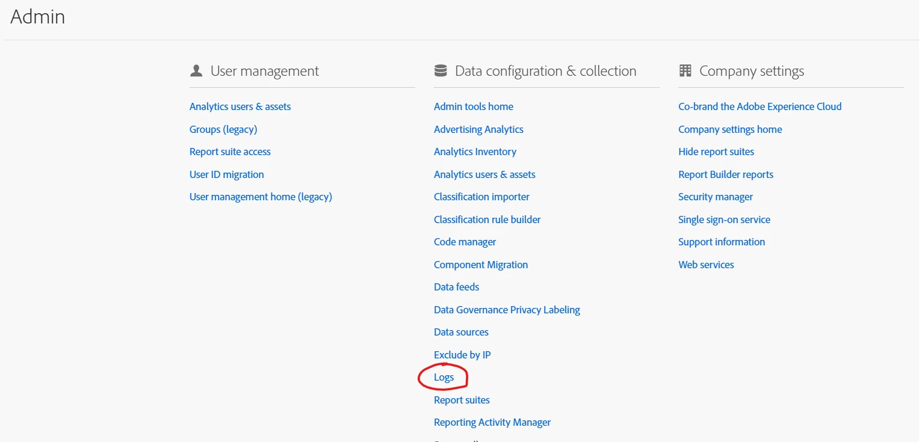Open Admin tools home
This screenshot has height=442, width=919.
coord(473,106)
